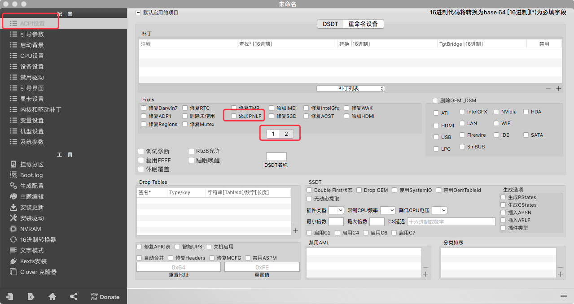Switch to the DSDT tab
The image size is (574, 304).
pos(330,24)
